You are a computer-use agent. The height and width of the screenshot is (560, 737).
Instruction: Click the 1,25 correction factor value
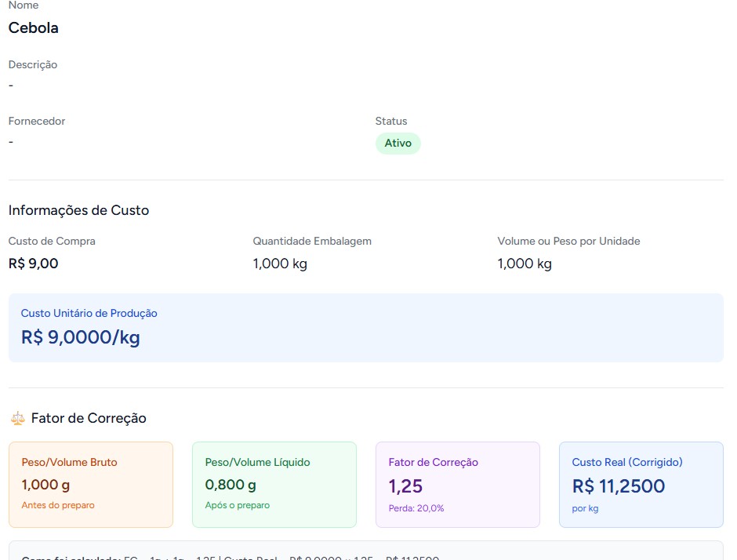[406, 486]
